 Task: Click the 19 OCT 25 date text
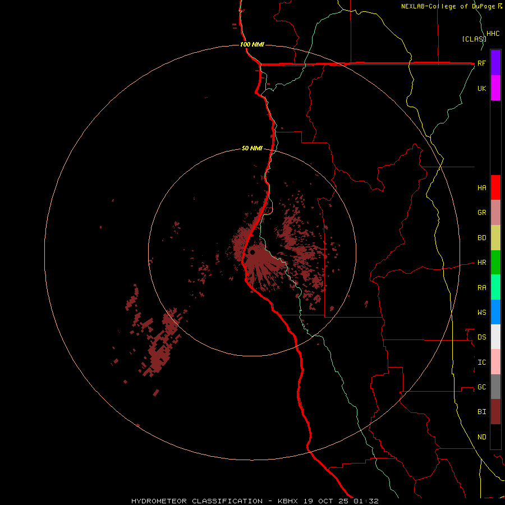tap(327, 501)
